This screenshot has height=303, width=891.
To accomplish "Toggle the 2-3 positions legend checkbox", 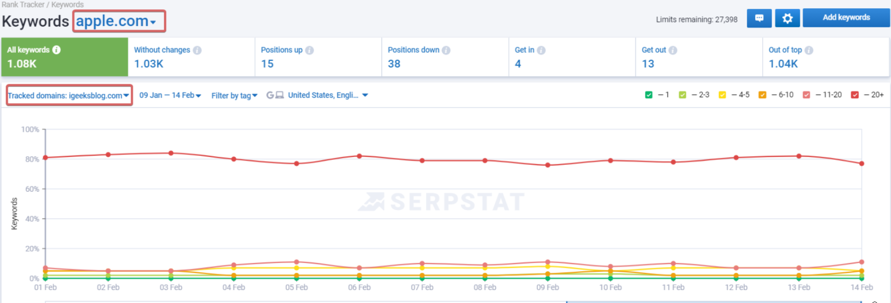I will point(682,95).
